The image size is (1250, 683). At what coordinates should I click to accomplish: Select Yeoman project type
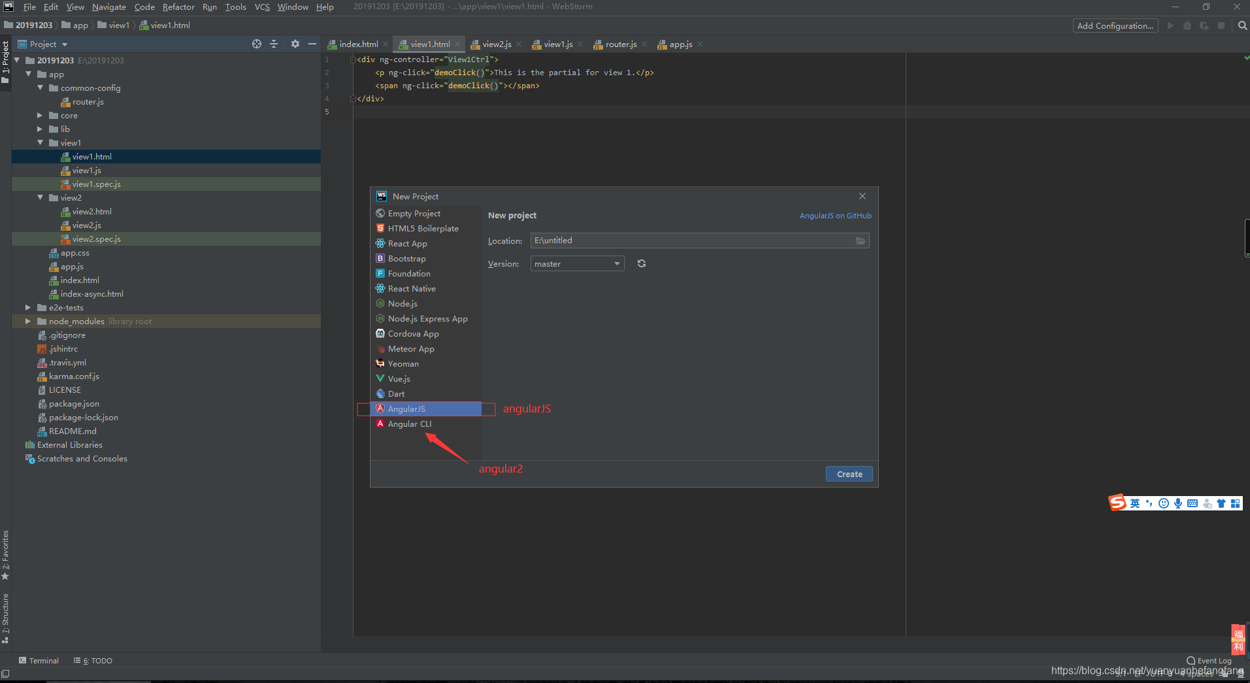tap(425, 363)
